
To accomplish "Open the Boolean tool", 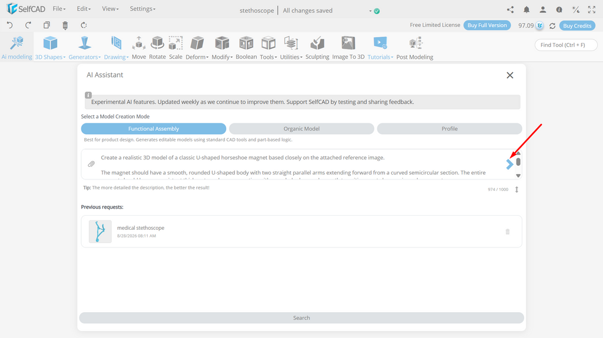I will click(246, 48).
